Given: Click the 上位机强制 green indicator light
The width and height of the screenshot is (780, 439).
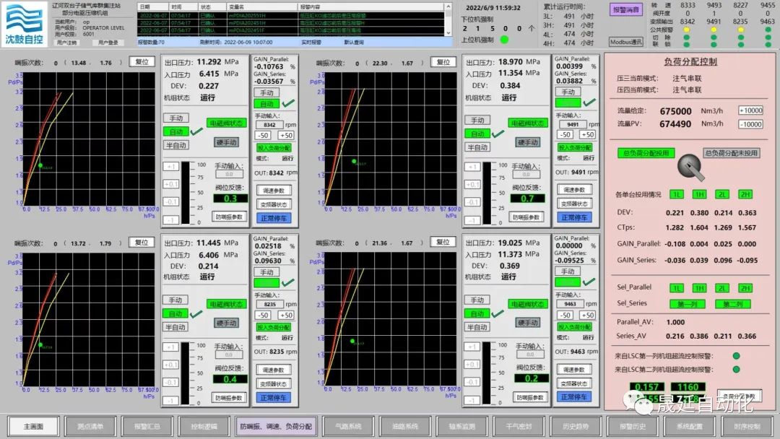Looking at the screenshot, I should point(504,40).
